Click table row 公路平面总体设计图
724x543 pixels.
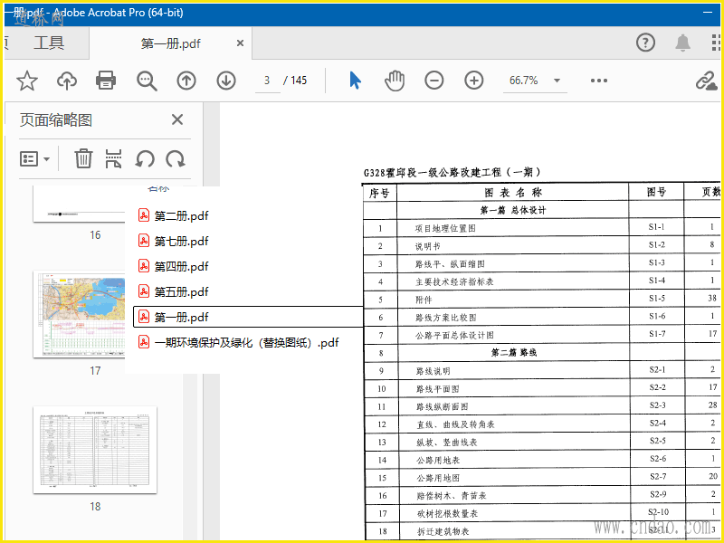pyautogui.click(x=454, y=335)
